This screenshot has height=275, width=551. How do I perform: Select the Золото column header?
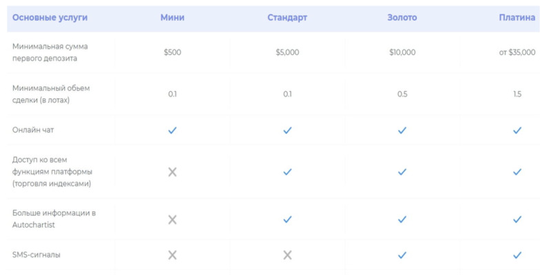(402, 17)
